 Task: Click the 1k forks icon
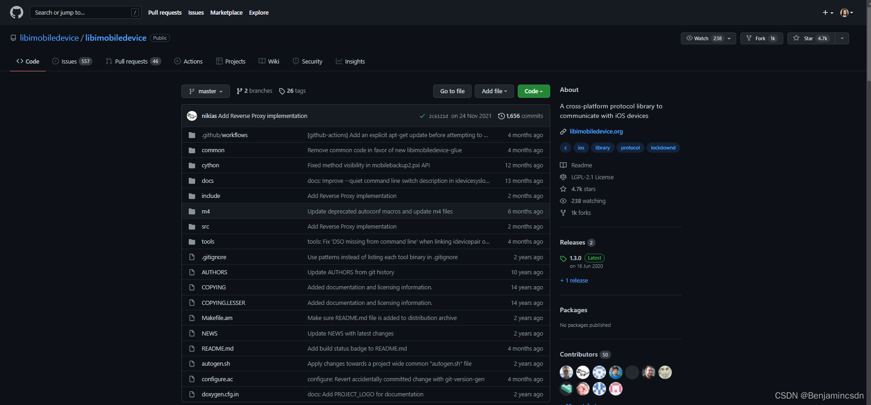(563, 213)
